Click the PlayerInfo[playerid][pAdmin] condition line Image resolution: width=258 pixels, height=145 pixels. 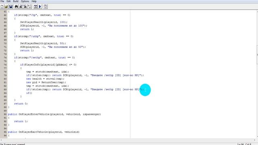point(48,65)
